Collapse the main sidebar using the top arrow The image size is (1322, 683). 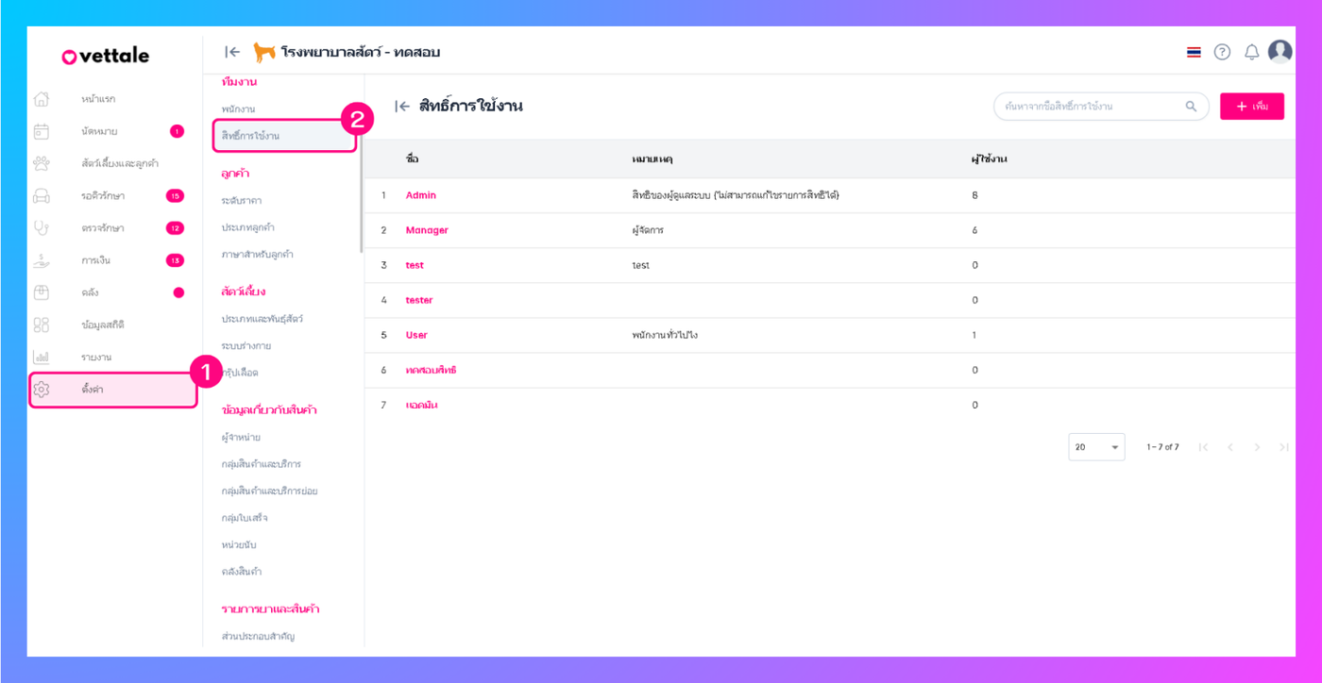tap(232, 52)
